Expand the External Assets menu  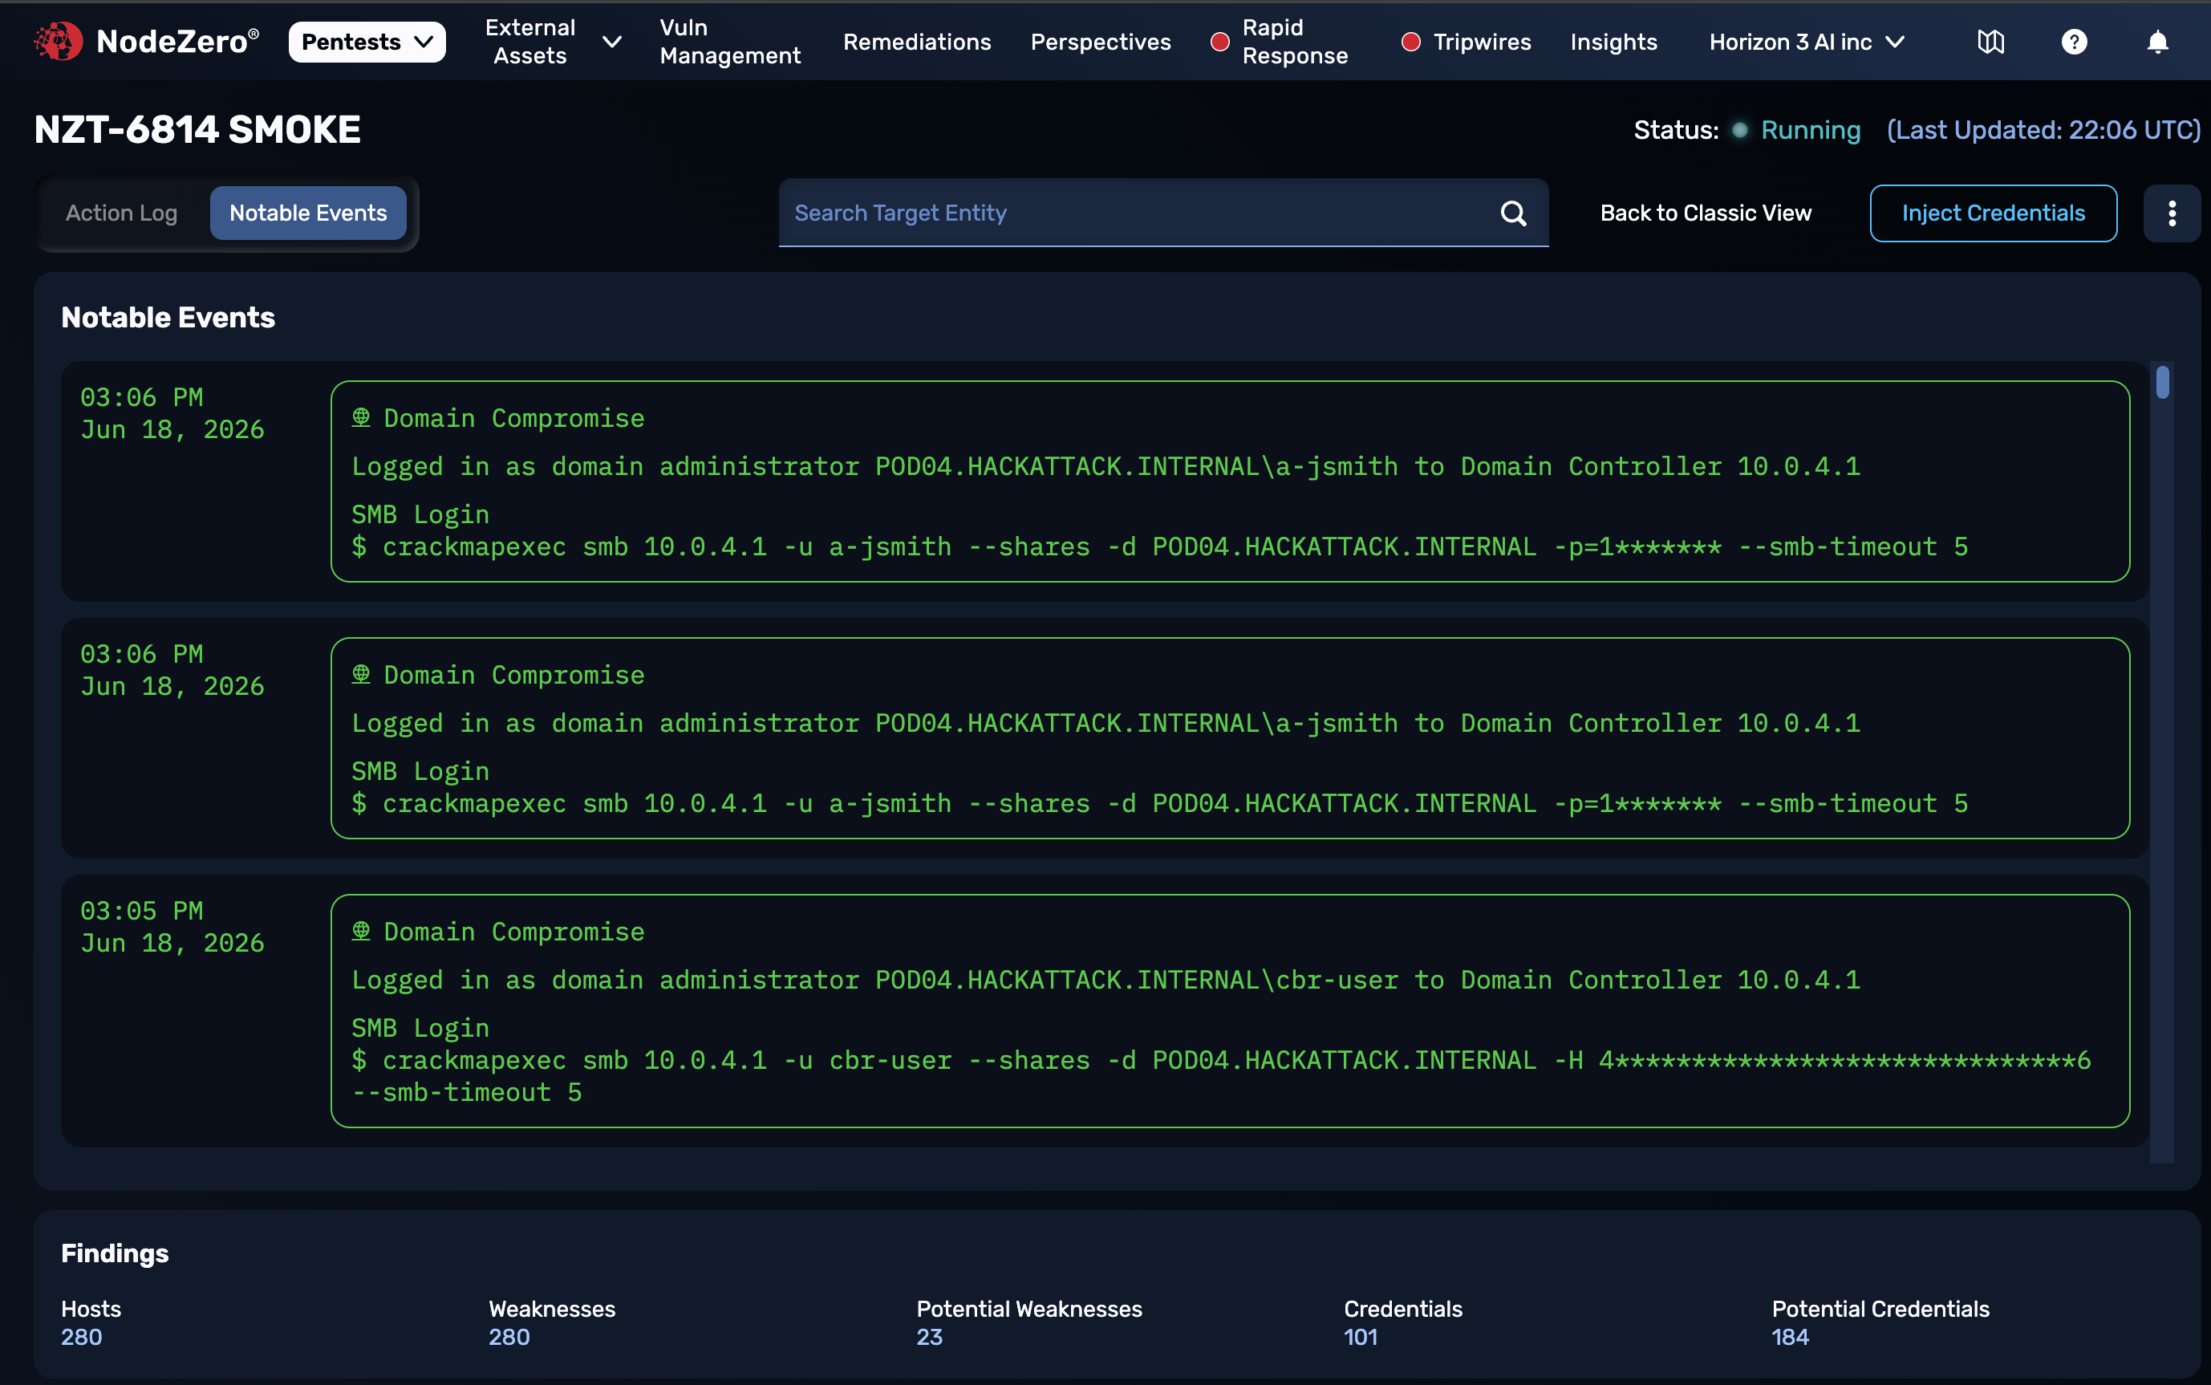[x=553, y=43]
